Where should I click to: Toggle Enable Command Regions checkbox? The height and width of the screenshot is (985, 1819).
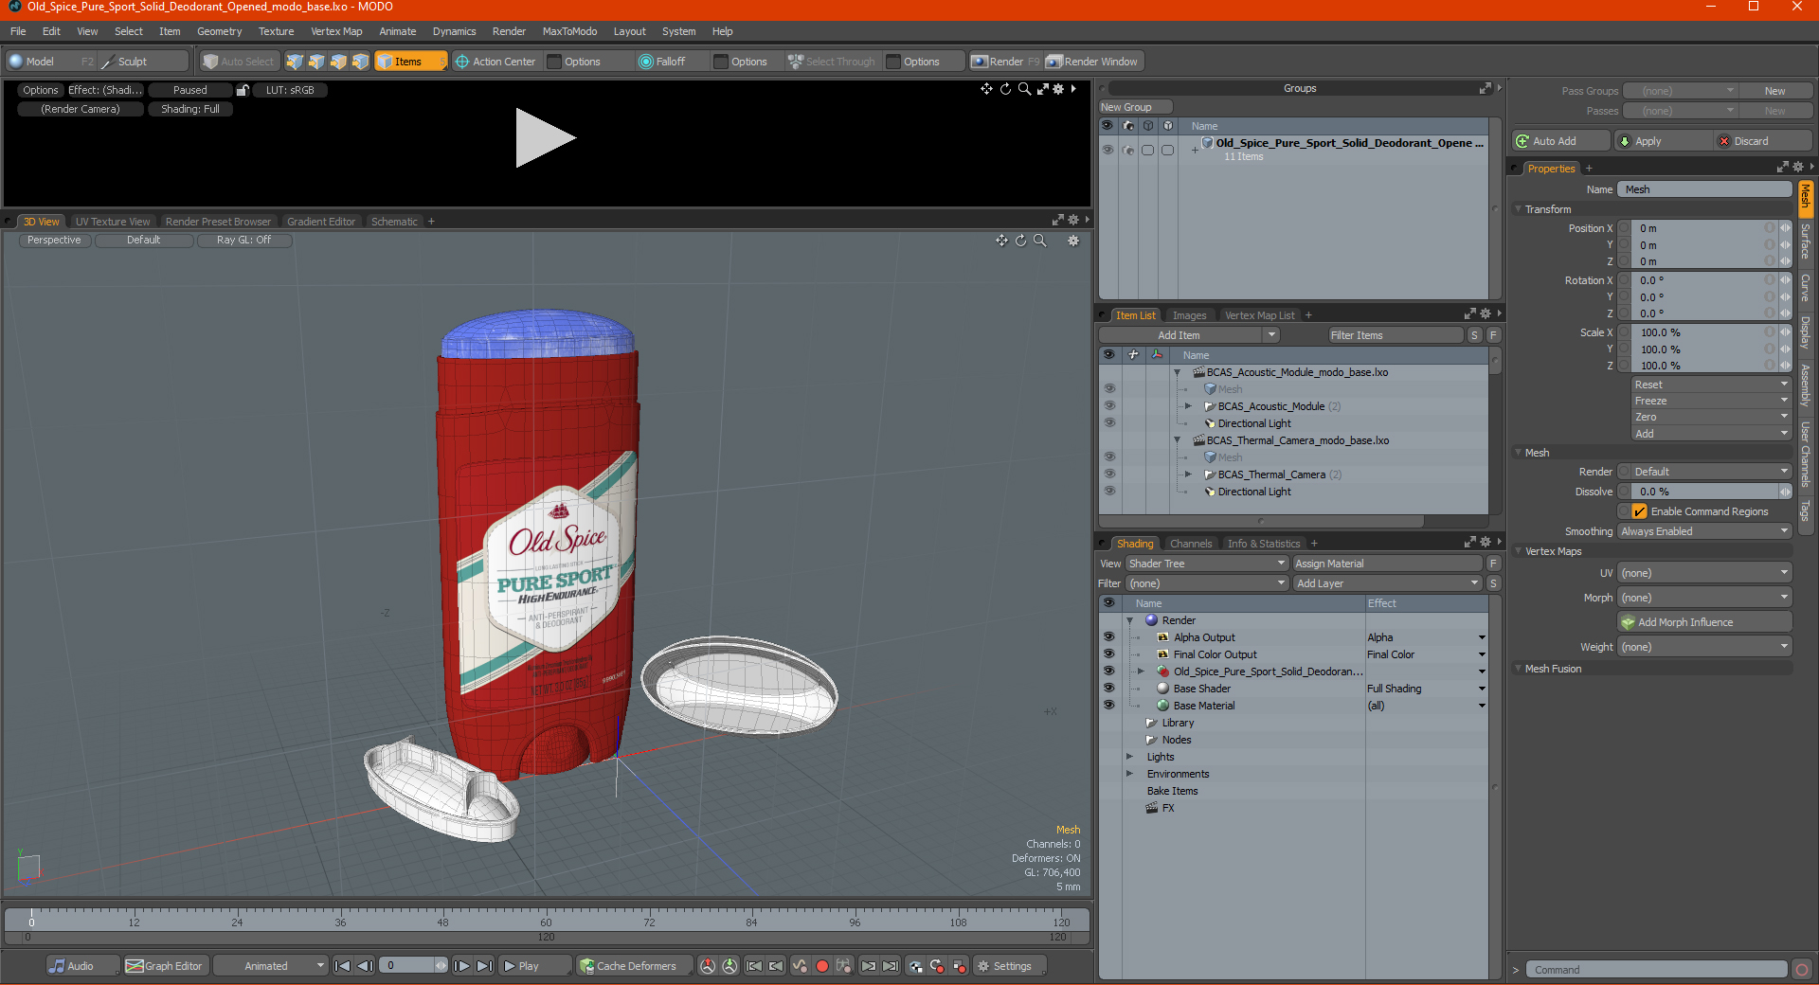[1639, 511]
